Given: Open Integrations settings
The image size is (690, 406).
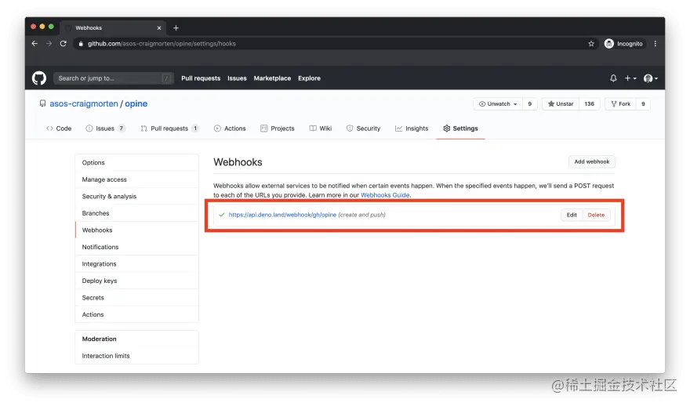Looking at the screenshot, I should [x=137, y=264].
